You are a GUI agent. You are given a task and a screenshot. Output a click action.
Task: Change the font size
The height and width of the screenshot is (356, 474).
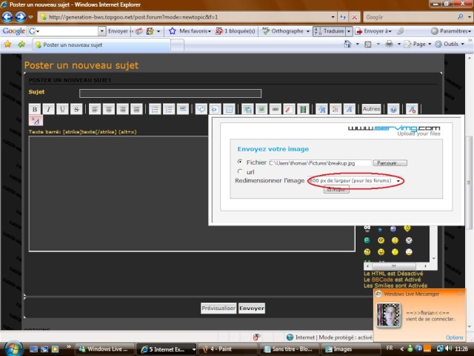tap(321, 109)
